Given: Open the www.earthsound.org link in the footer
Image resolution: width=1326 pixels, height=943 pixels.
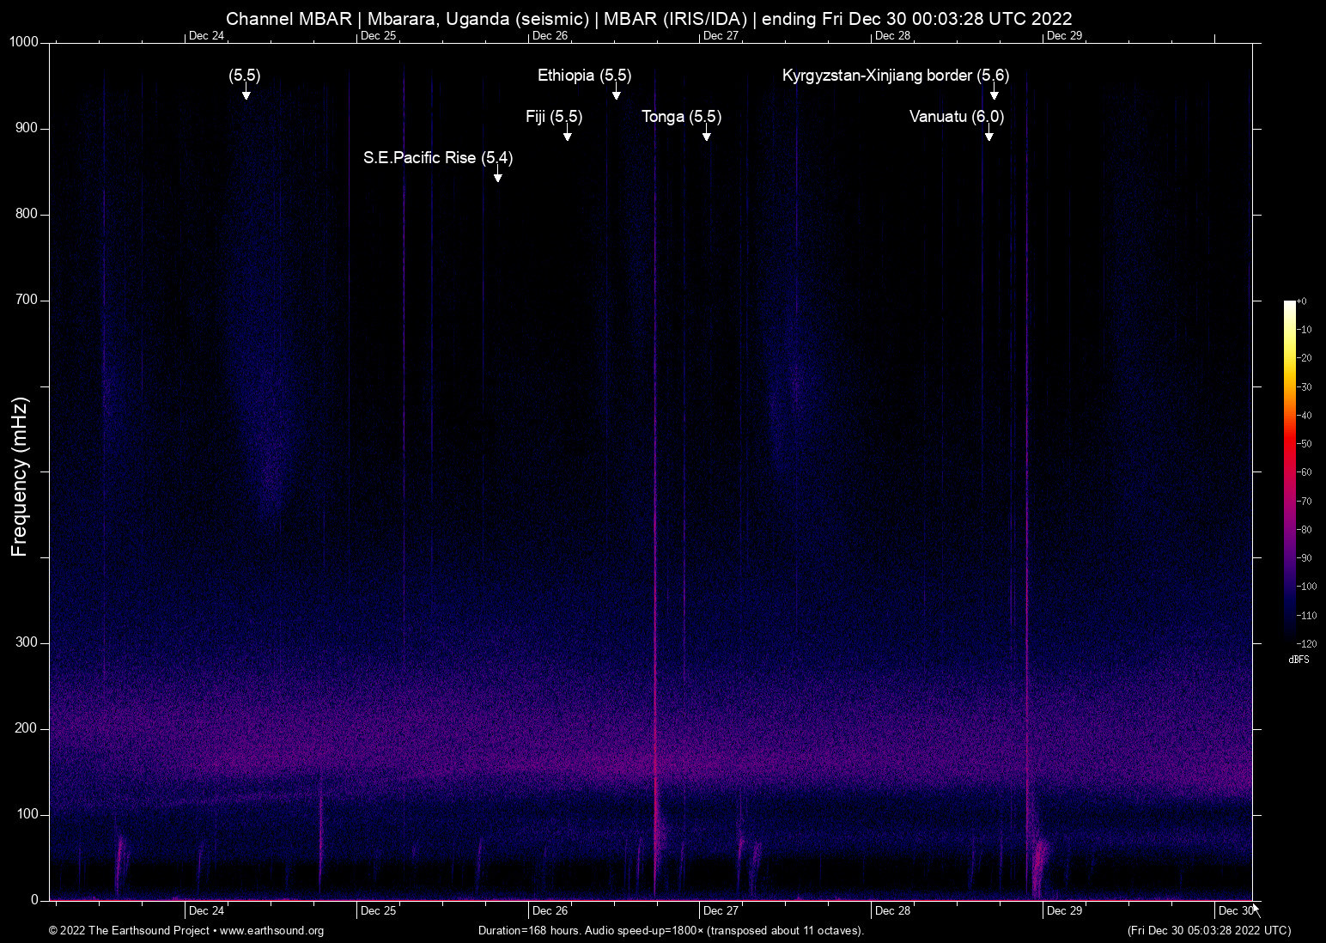Looking at the screenshot, I should click(271, 931).
